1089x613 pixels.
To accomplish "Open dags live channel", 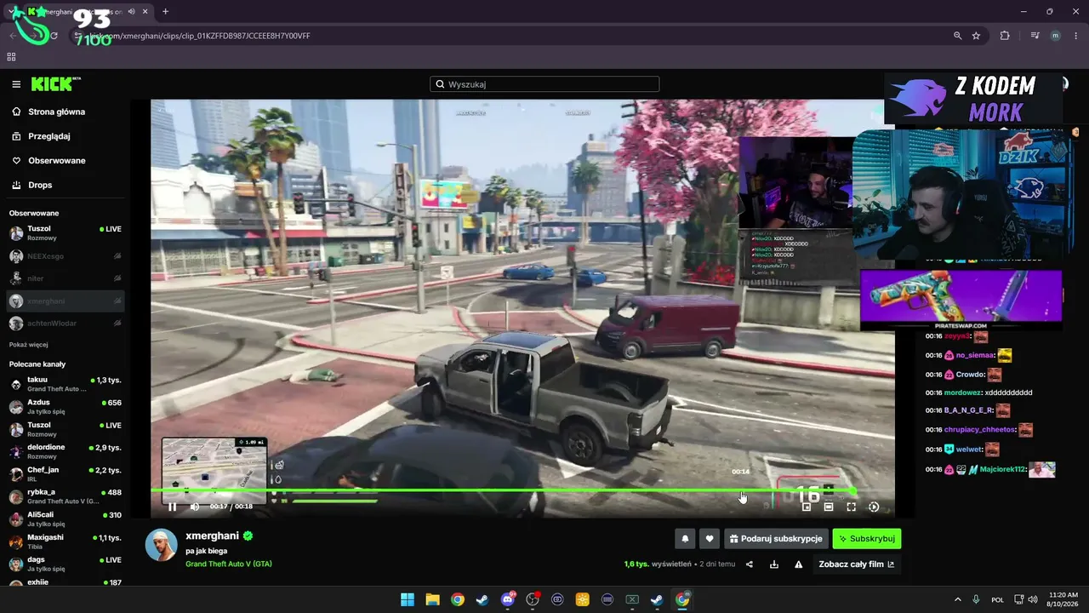I will [66, 564].
